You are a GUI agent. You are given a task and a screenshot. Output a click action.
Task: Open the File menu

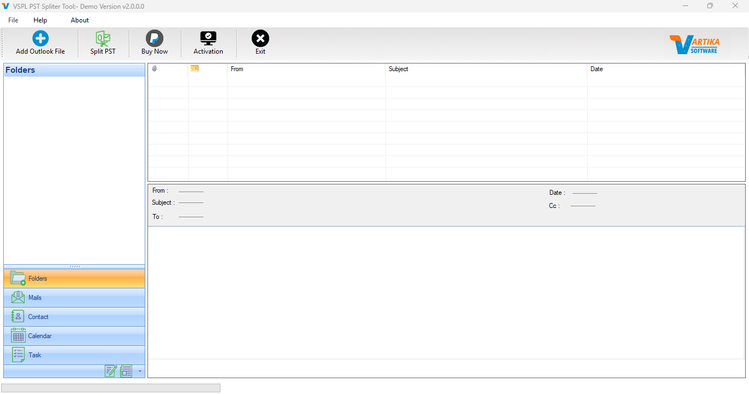13,20
